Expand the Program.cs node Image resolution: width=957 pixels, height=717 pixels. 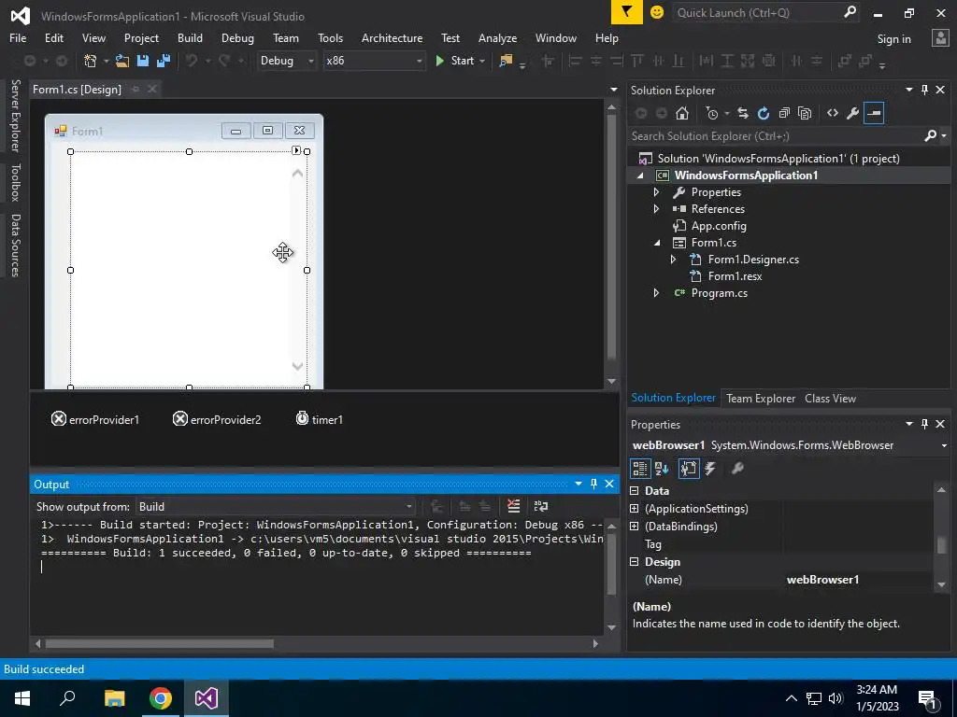coord(657,292)
